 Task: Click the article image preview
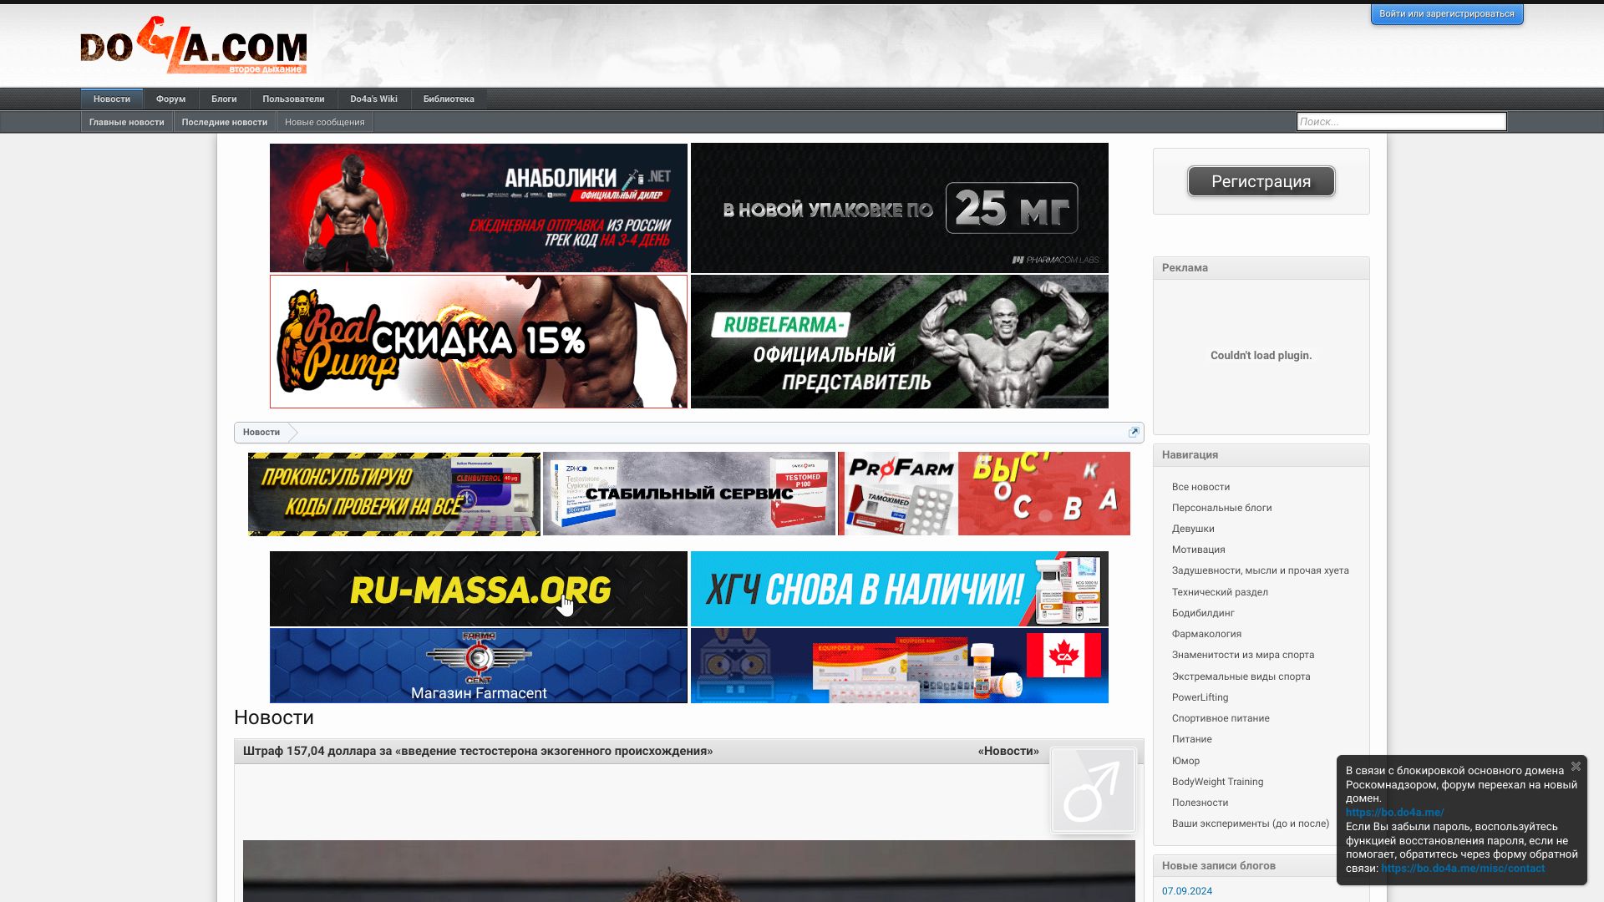click(x=688, y=871)
